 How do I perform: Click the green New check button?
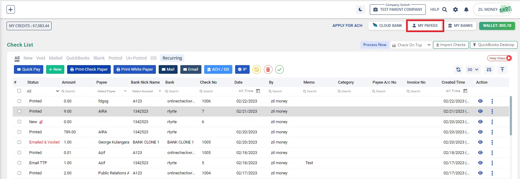55,69
